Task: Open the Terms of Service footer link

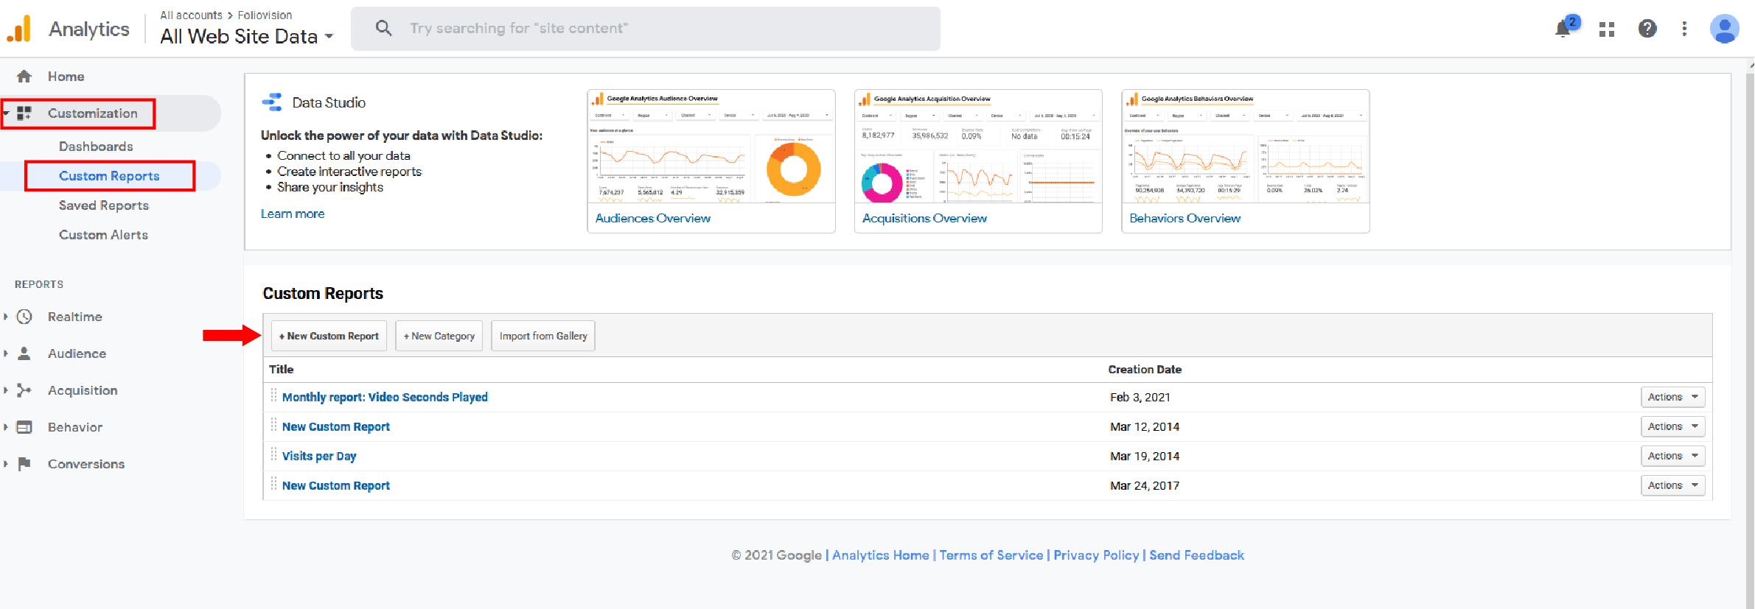Action: (x=991, y=555)
